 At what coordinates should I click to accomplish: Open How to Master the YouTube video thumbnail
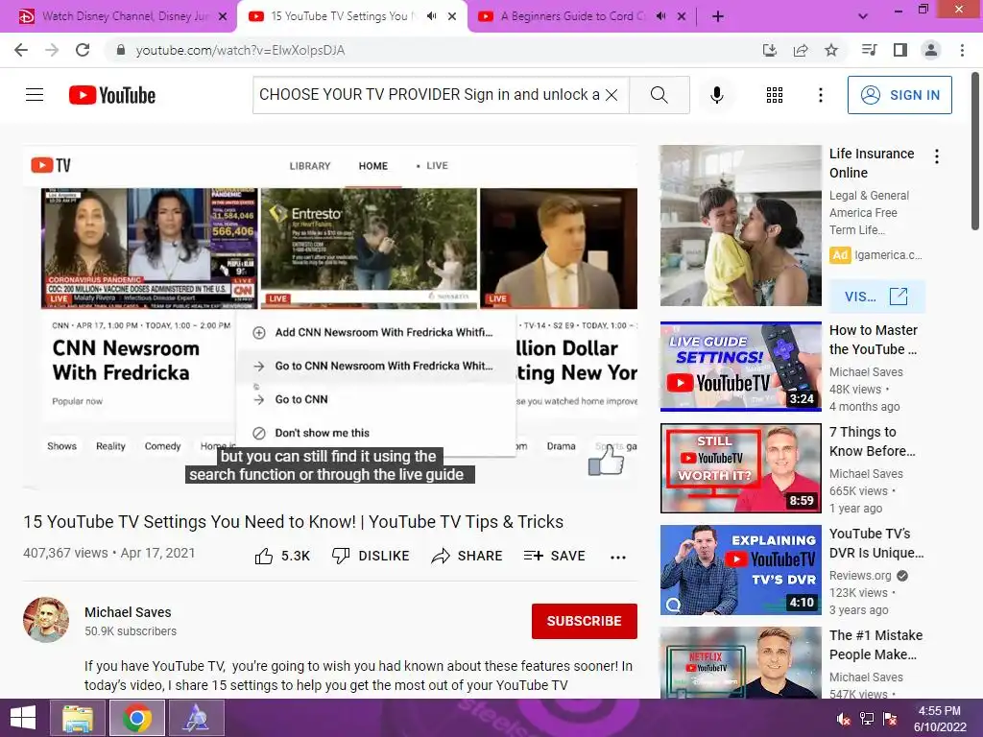[740, 367]
